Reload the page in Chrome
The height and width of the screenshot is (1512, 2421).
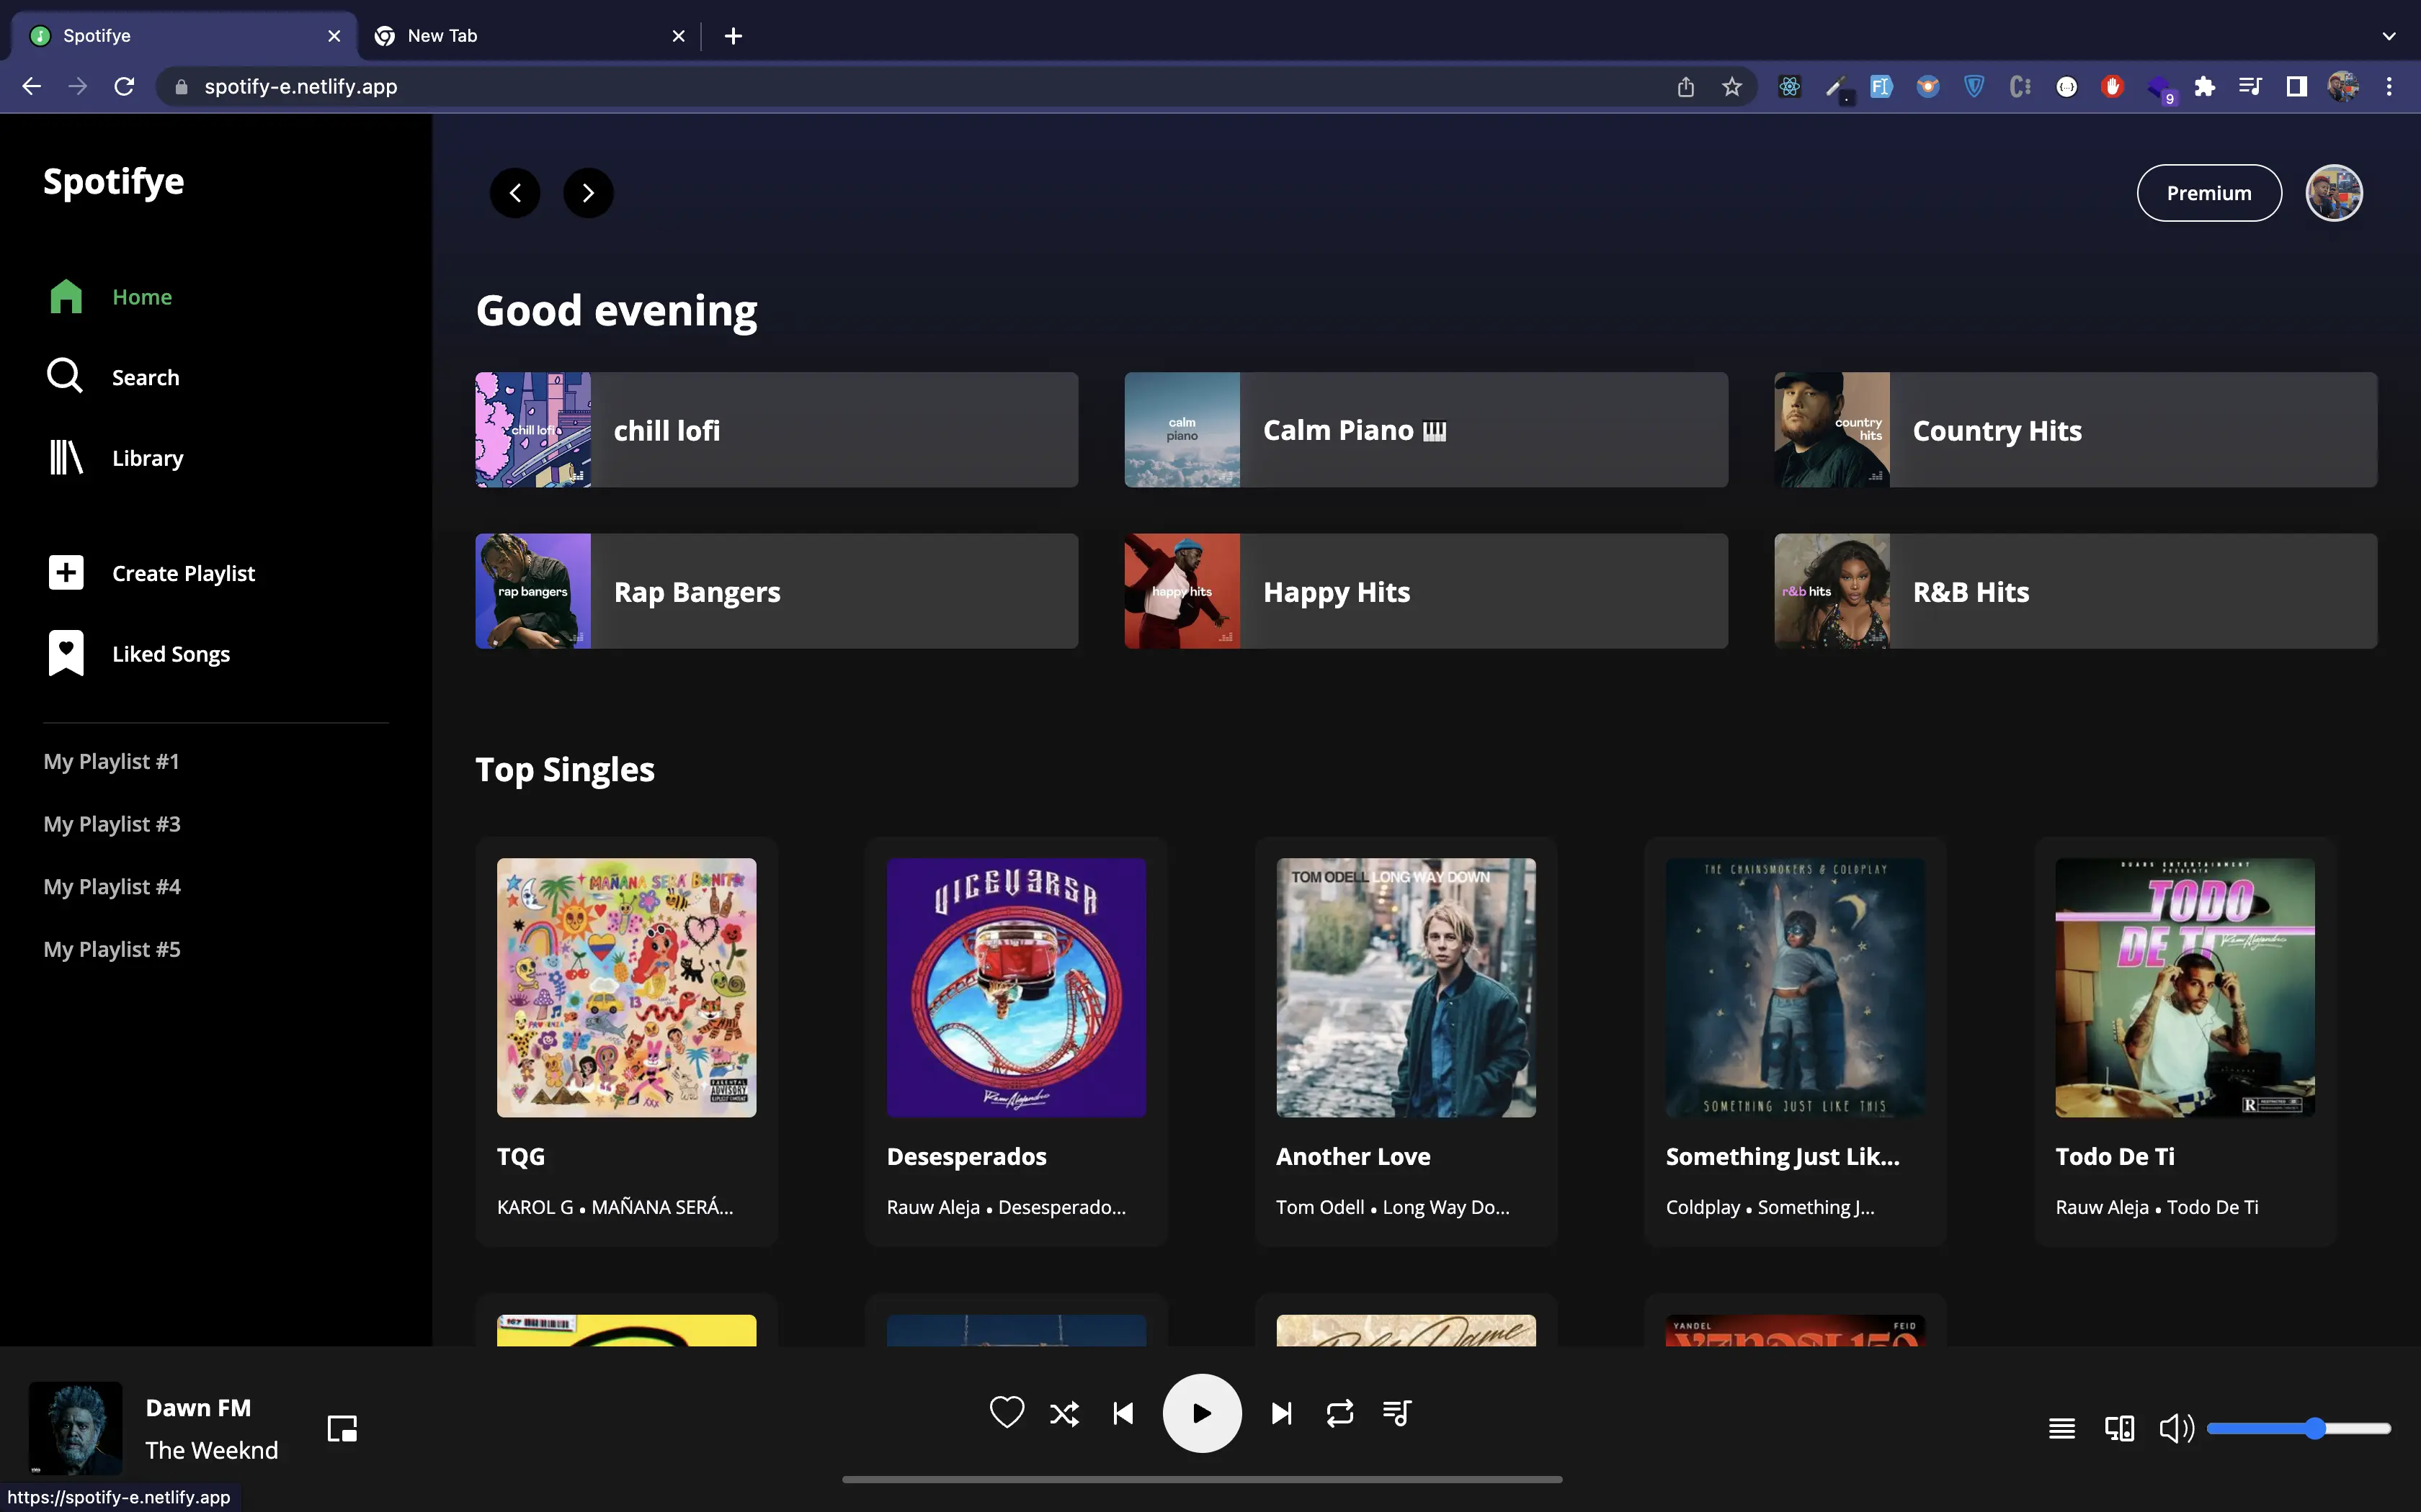[124, 87]
